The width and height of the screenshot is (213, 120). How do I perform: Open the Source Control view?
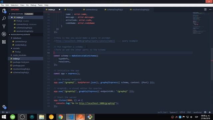tap(4, 26)
